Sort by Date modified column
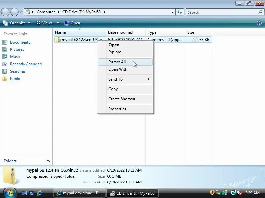Screen dimensions: 265x198 point(126,32)
